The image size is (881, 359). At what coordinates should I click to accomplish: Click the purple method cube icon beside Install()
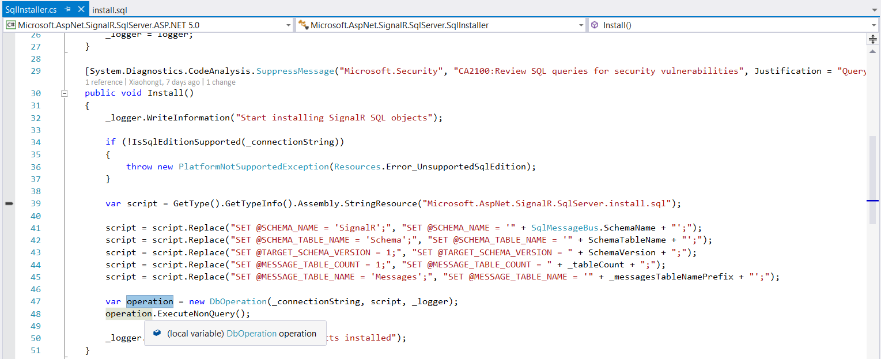[595, 25]
